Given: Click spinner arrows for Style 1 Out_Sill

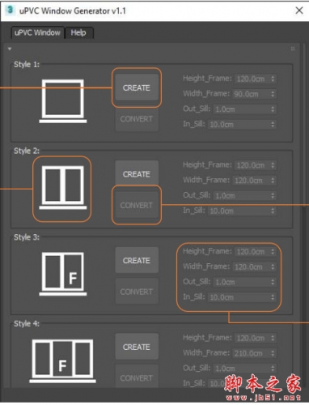Looking at the screenshot, I should click(x=273, y=109).
